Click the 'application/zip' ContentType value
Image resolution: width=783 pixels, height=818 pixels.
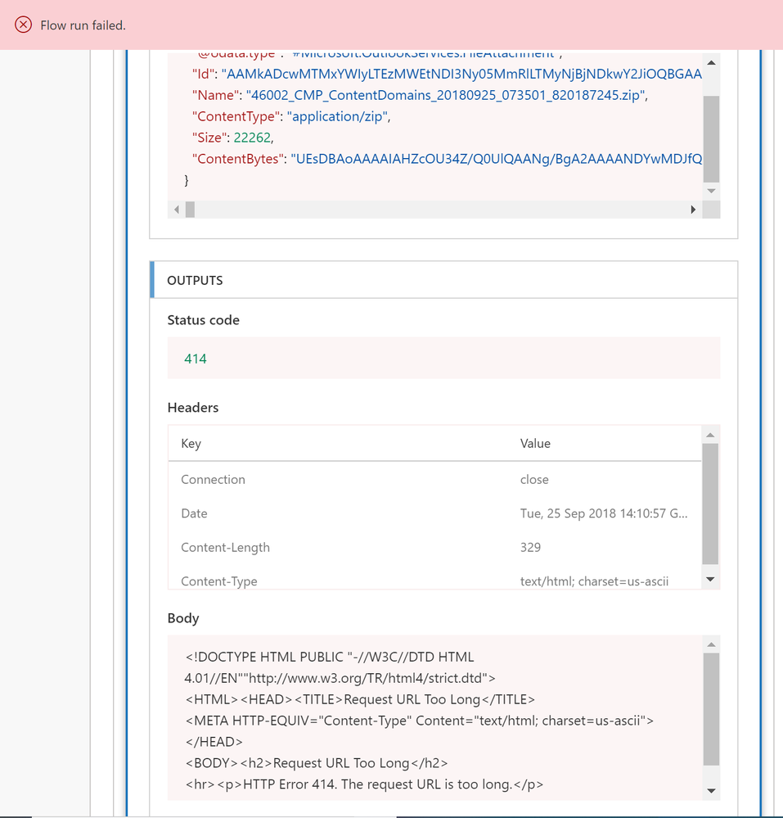tap(337, 116)
